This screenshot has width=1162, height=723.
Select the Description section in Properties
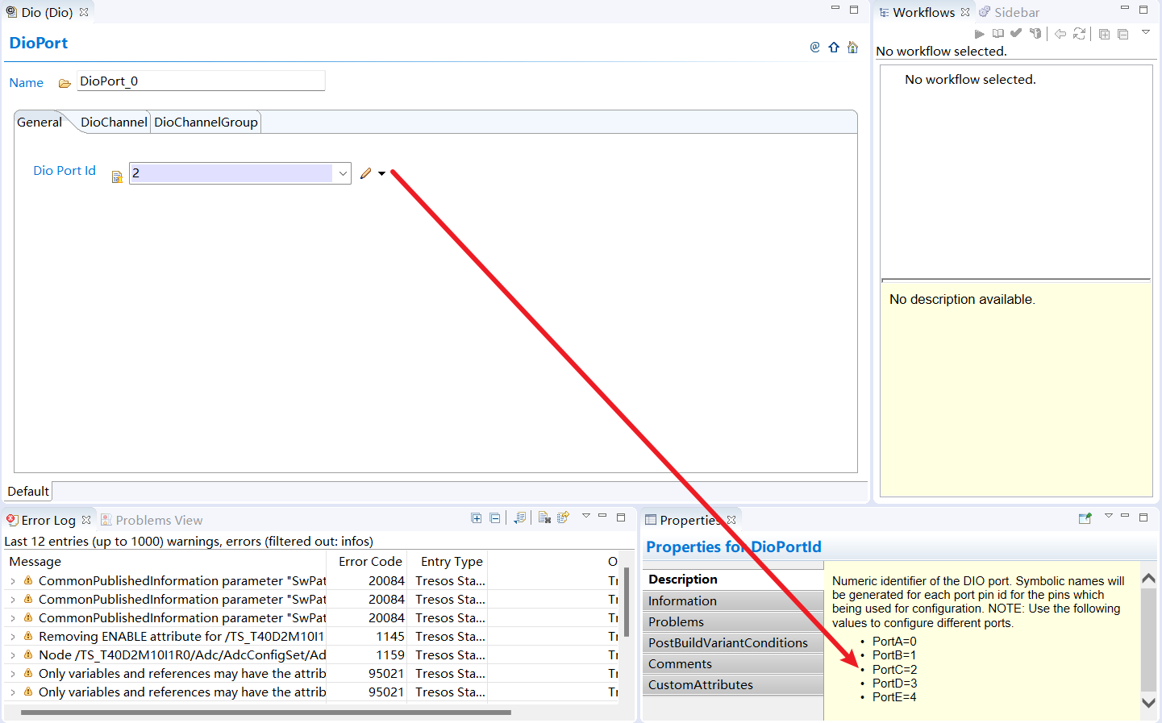(x=733, y=580)
